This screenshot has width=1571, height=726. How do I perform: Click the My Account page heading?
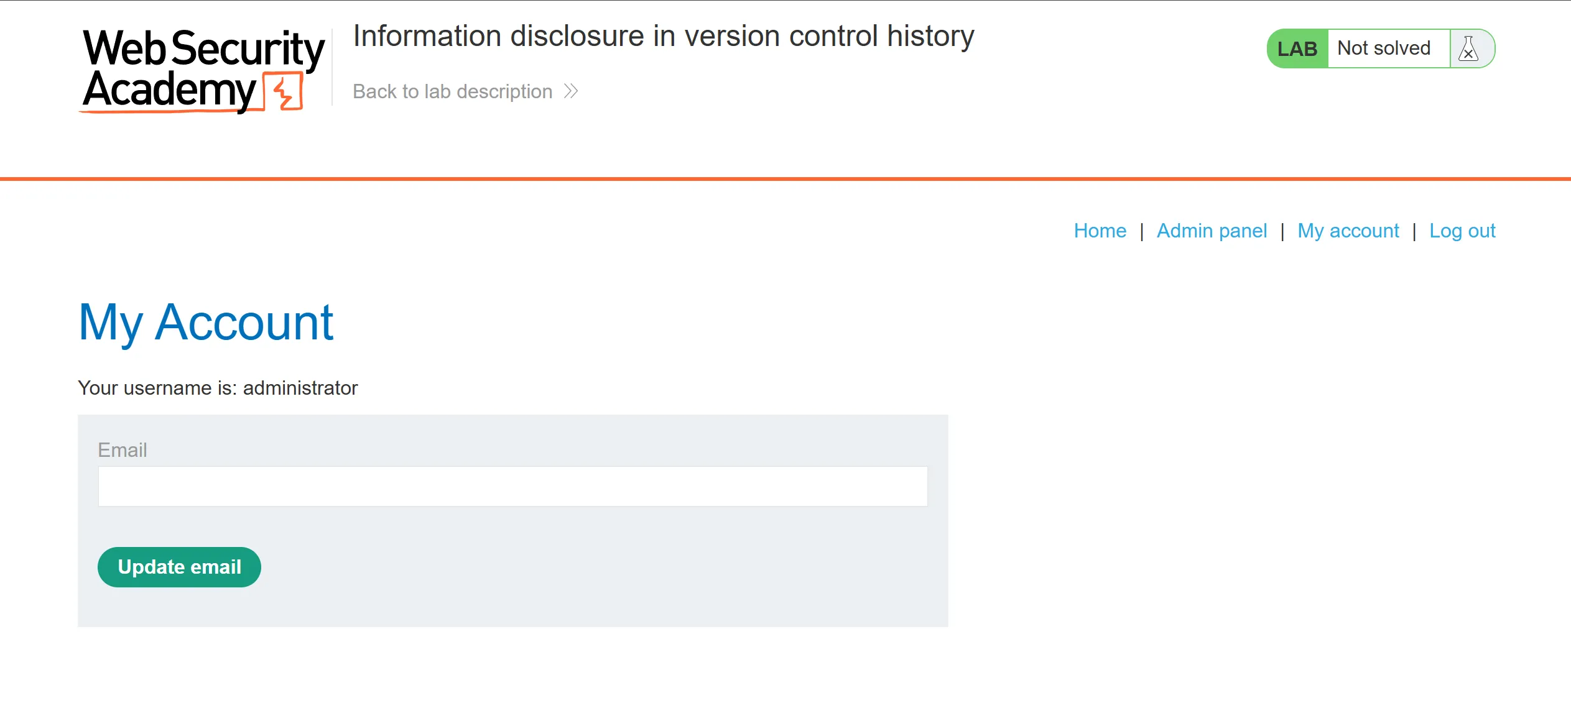click(206, 322)
